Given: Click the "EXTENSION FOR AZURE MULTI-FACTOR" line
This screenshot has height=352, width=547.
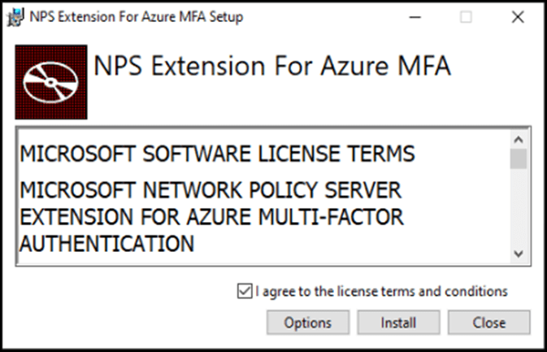Looking at the screenshot, I should (211, 217).
